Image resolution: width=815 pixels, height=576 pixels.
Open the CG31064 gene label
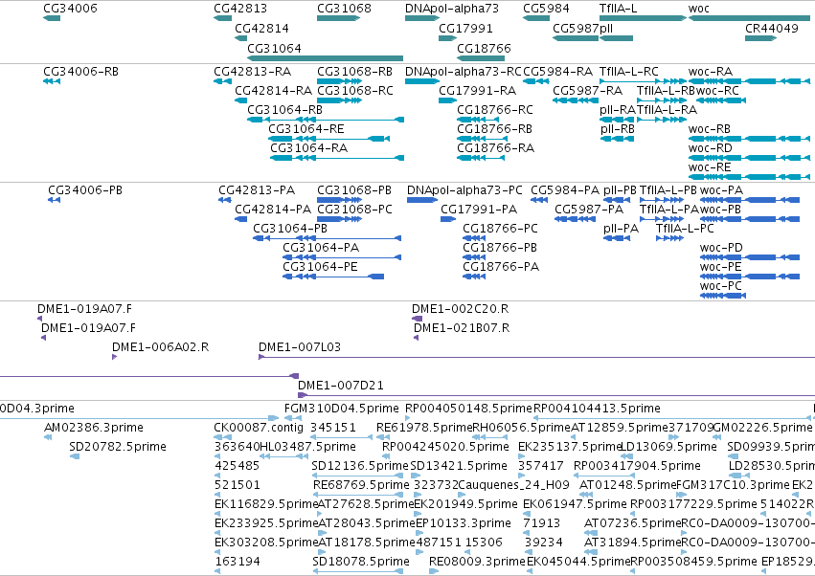point(275,48)
